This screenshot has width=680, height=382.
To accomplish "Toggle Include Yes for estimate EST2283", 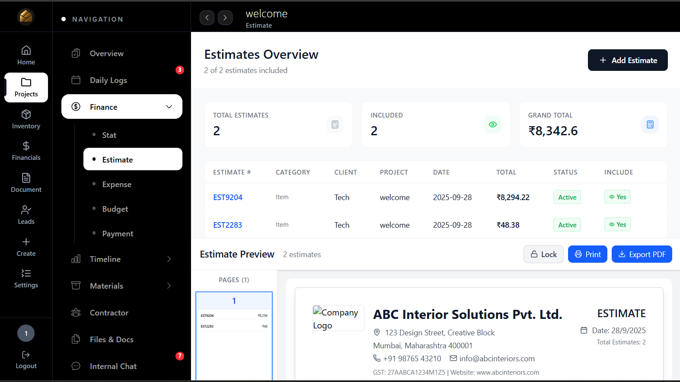I will pos(617,225).
